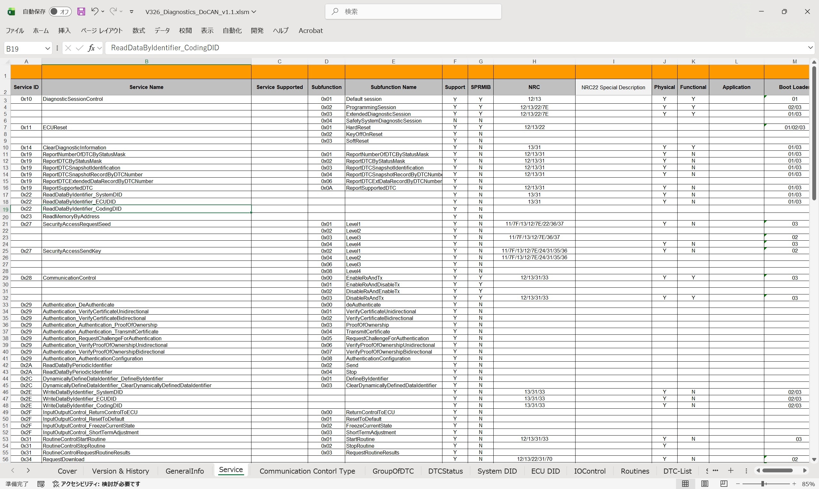
Task: Switch to the Version & History sheet tab
Action: [x=121, y=471]
